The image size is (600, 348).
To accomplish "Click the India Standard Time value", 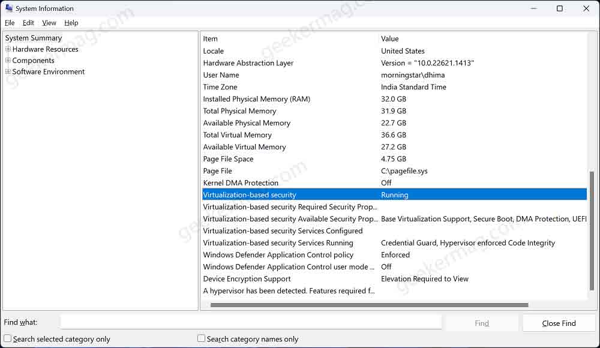I will click(x=413, y=87).
